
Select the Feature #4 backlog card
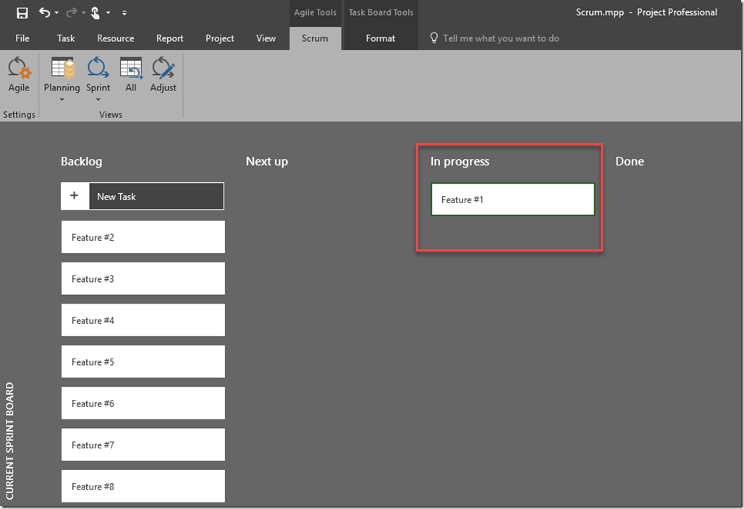click(143, 320)
